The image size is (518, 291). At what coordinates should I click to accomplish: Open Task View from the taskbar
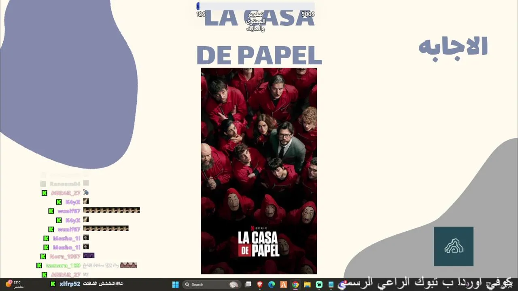[x=248, y=285]
